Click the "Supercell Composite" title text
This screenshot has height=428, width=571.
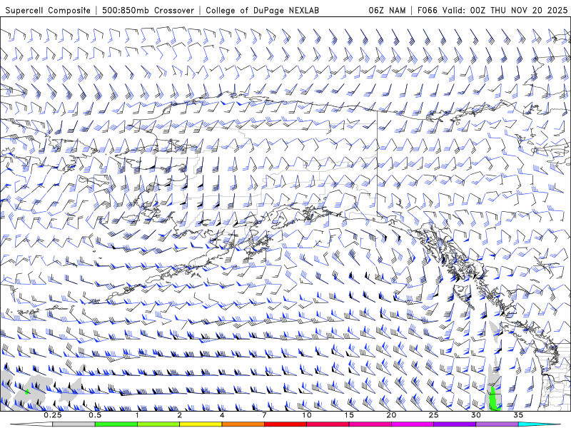[x=48, y=10]
